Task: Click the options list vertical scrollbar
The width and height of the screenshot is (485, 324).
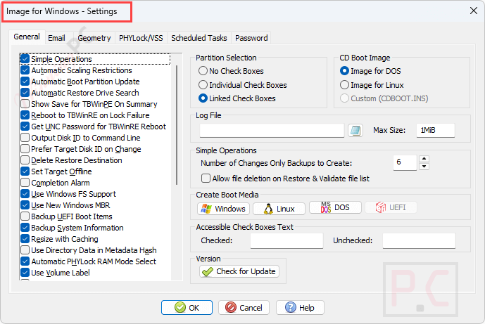Action: click(177, 125)
